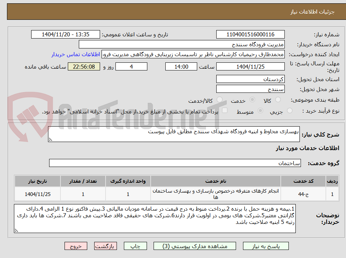The width and height of the screenshot is (346, 258).
Task: Click the service name cell انجام کارهای متفرقه
Action: (216, 194)
